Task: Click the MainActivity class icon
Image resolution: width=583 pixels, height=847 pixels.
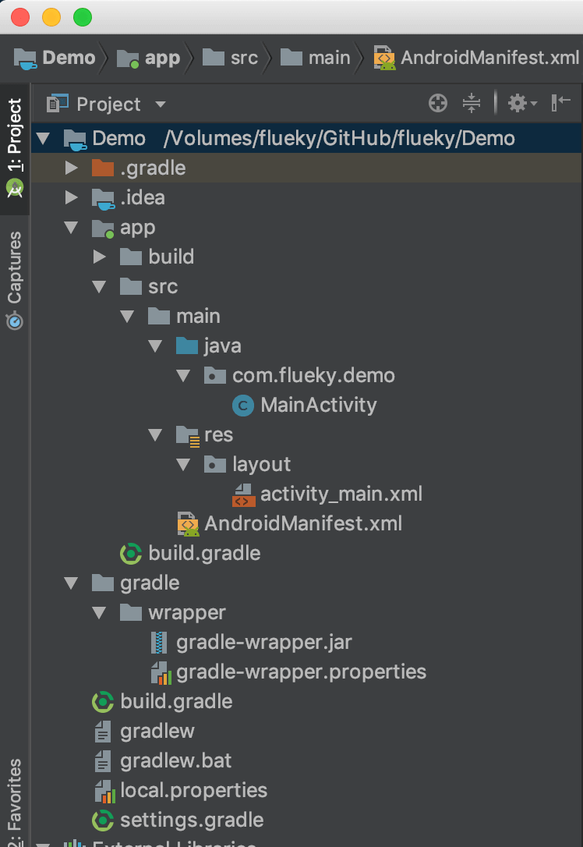Action: click(x=243, y=406)
